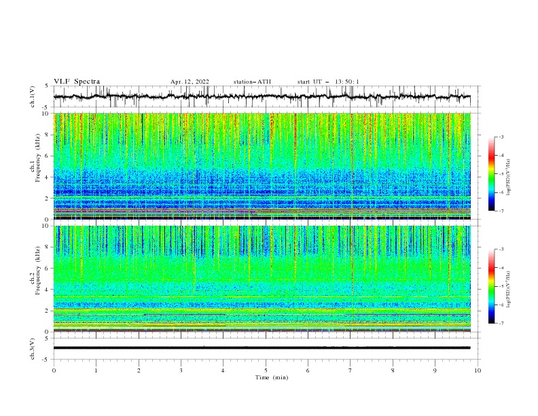538x416 pixels.
Task: Click the 'VLF Spectra' plot title
Action: (x=77, y=82)
